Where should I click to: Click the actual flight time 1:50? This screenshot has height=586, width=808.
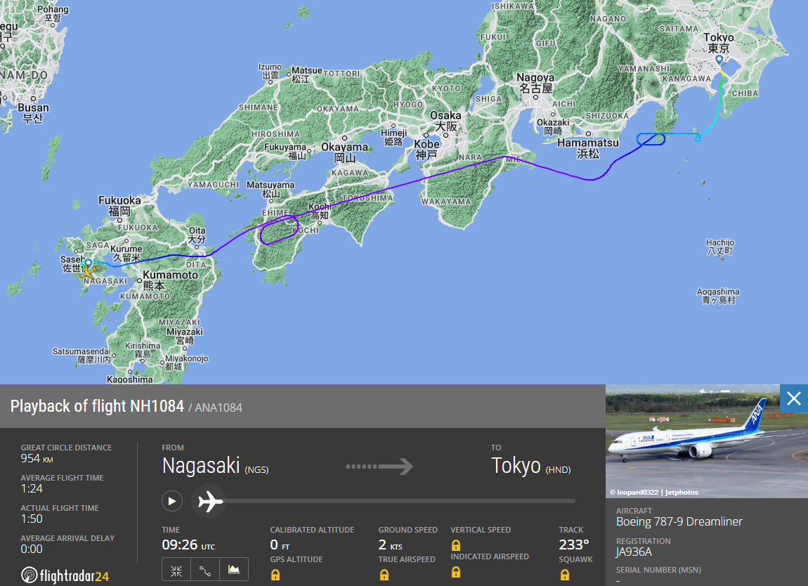point(32,519)
